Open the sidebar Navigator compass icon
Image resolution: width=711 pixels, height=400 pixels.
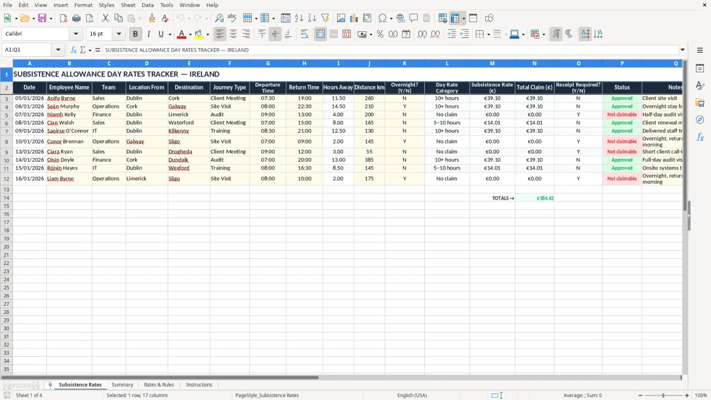[x=700, y=120]
